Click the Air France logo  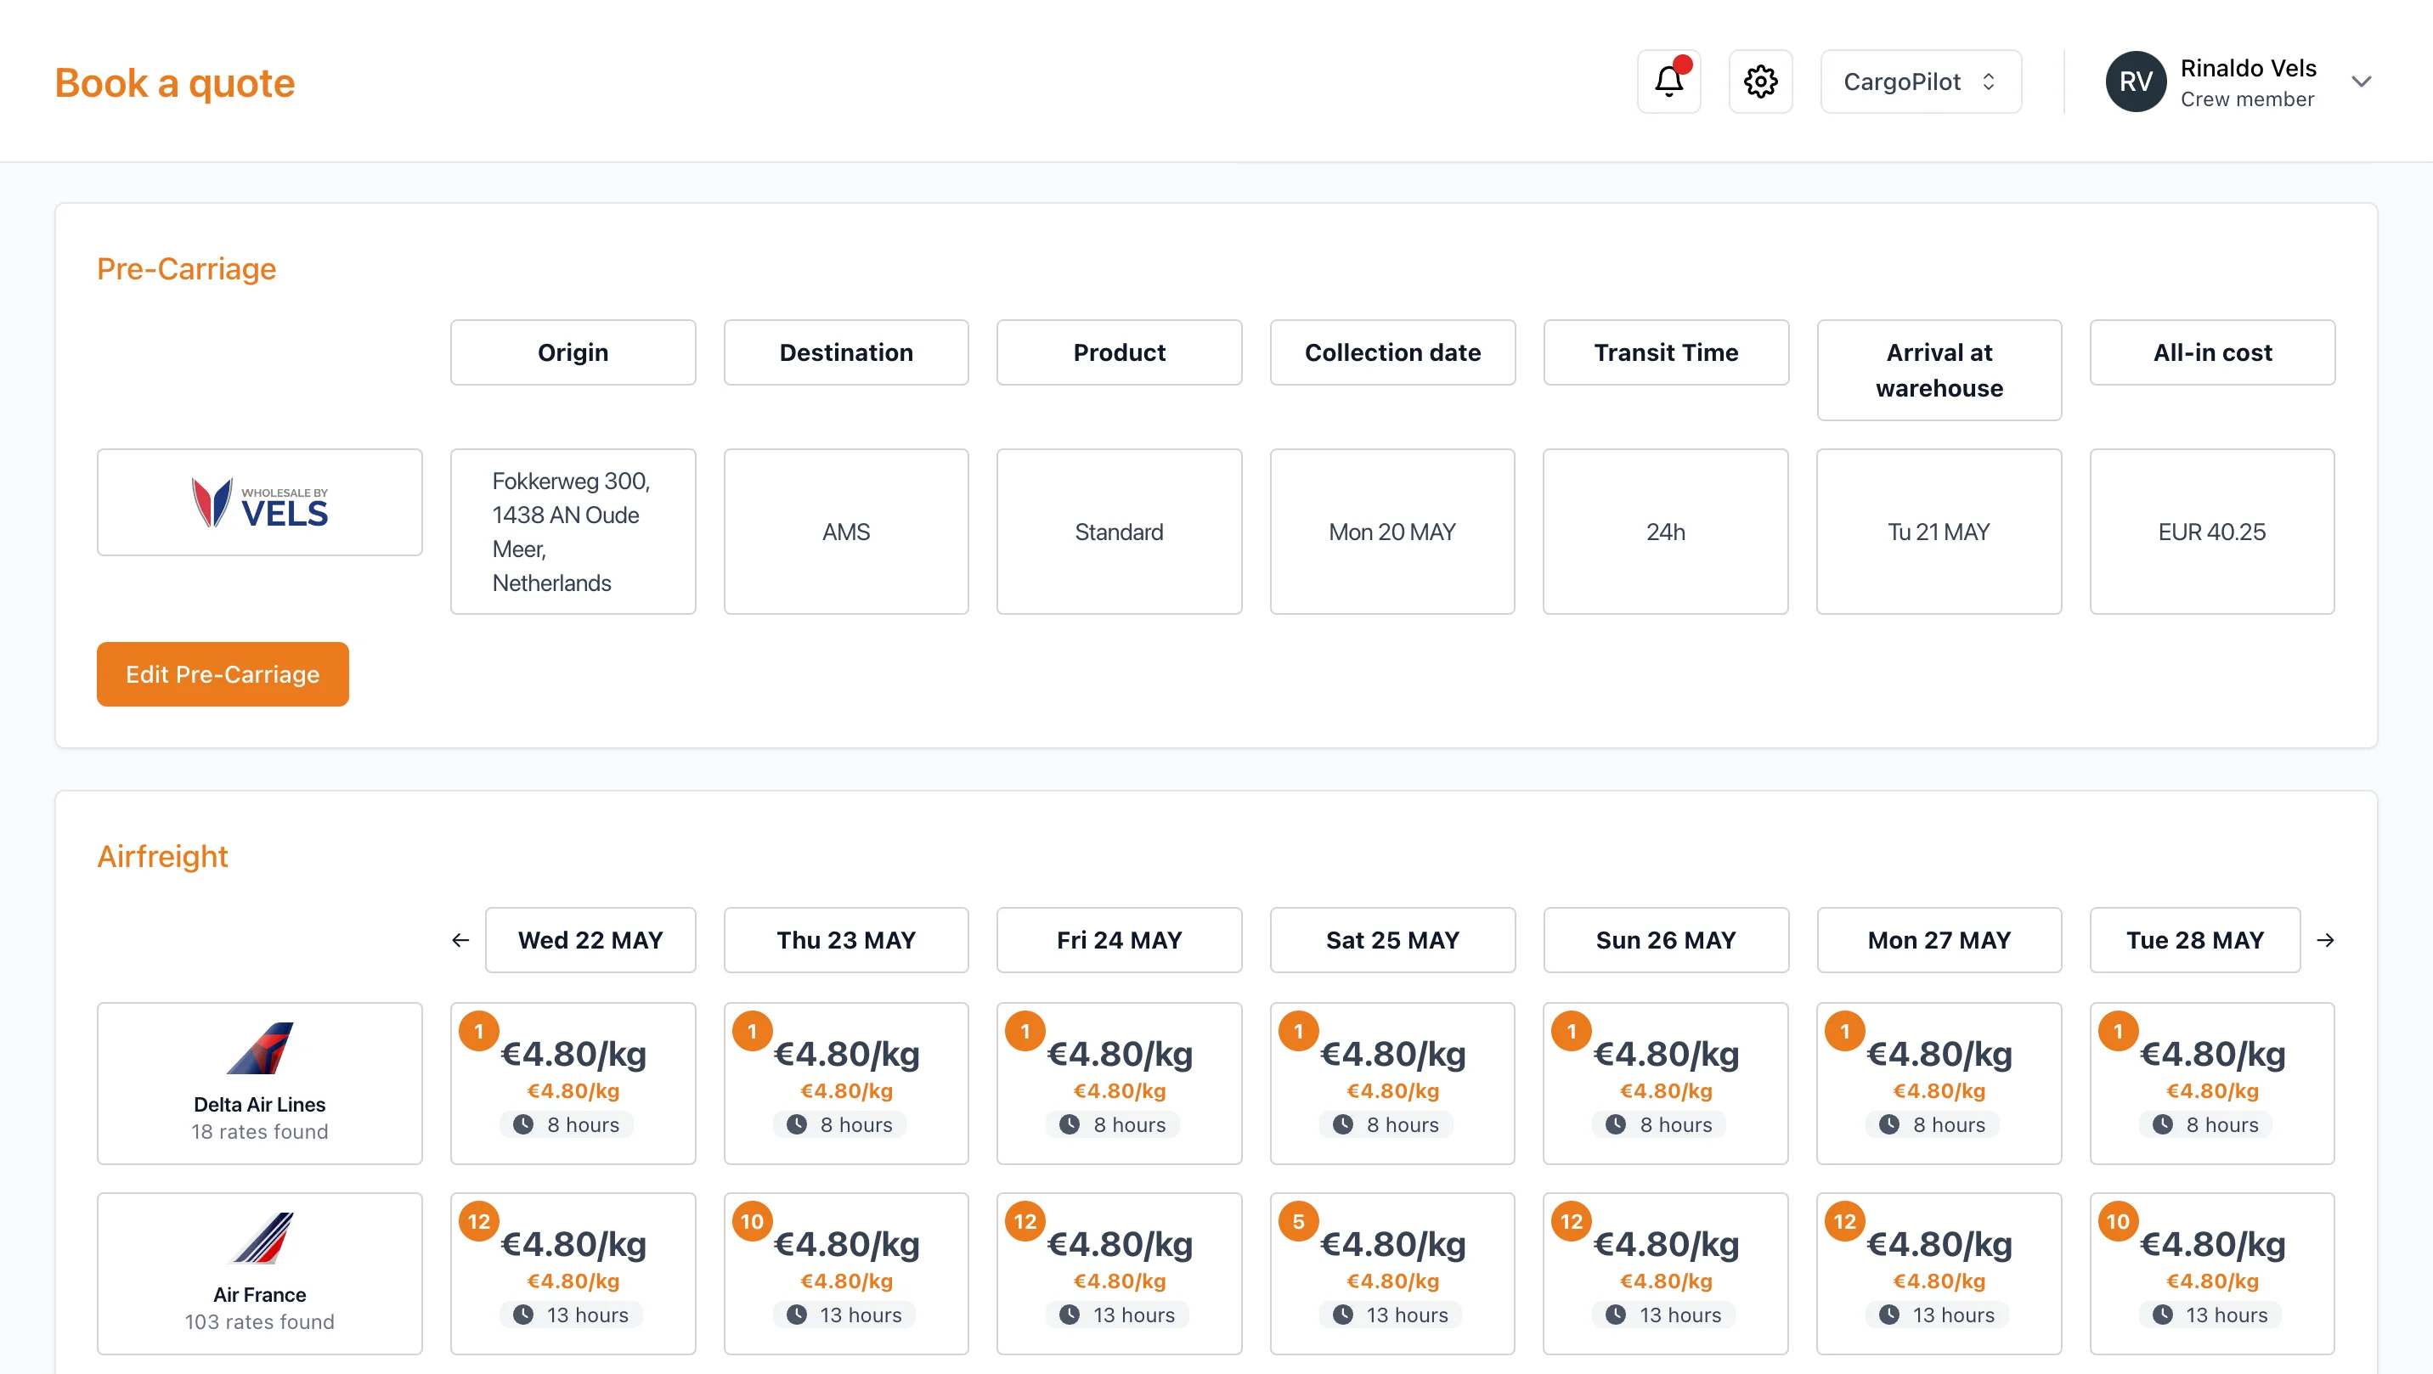point(260,1238)
